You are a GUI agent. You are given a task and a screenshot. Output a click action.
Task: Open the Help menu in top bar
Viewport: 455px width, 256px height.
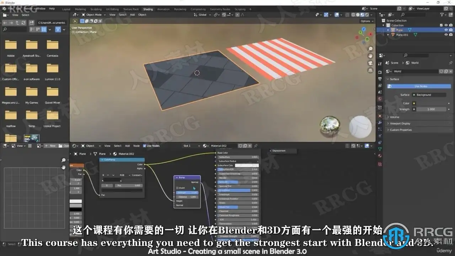point(52,8)
